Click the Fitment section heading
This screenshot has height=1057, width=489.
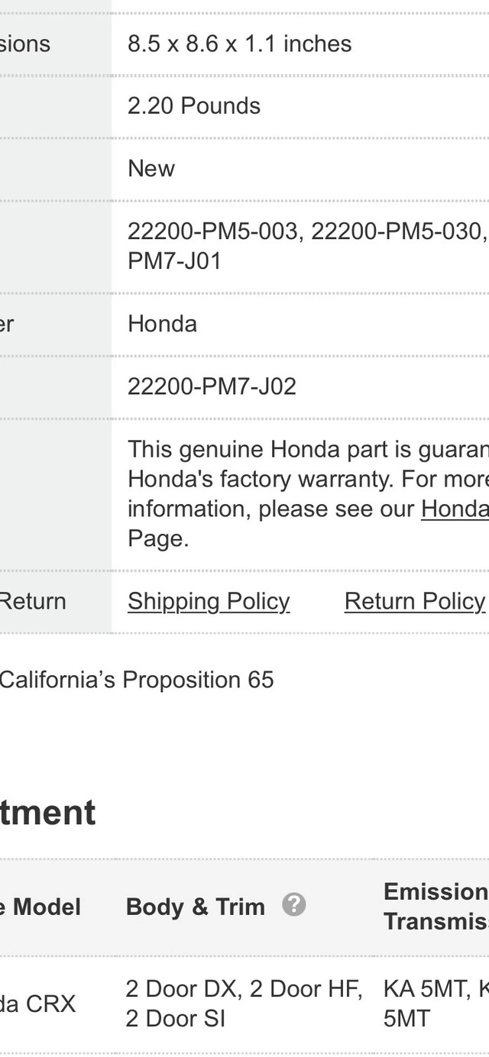[x=48, y=812]
